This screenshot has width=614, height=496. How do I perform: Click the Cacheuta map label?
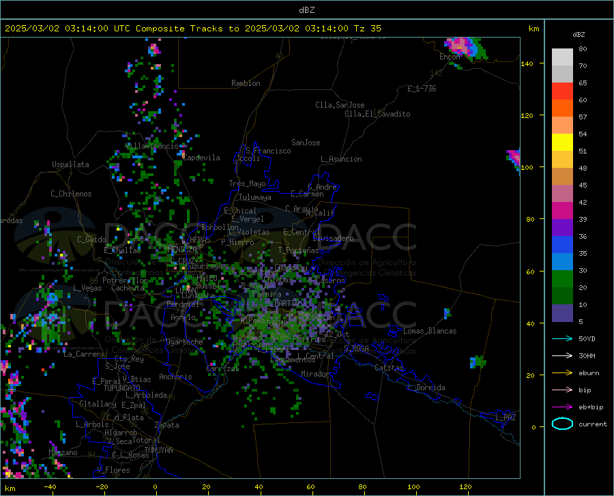point(128,288)
